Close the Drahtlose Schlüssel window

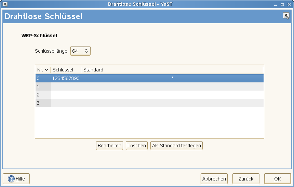coord(289,4)
